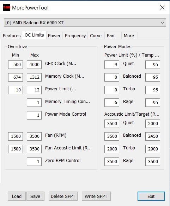The height and width of the screenshot is (206, 170).
Task: Edit Memory Clock min field 674
Action: (x=16, y=77)
